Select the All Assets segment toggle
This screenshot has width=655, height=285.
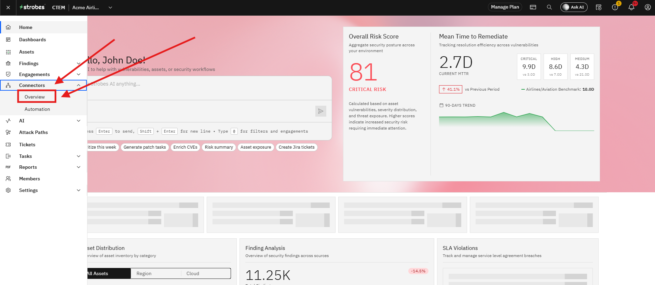coord(109,273)
